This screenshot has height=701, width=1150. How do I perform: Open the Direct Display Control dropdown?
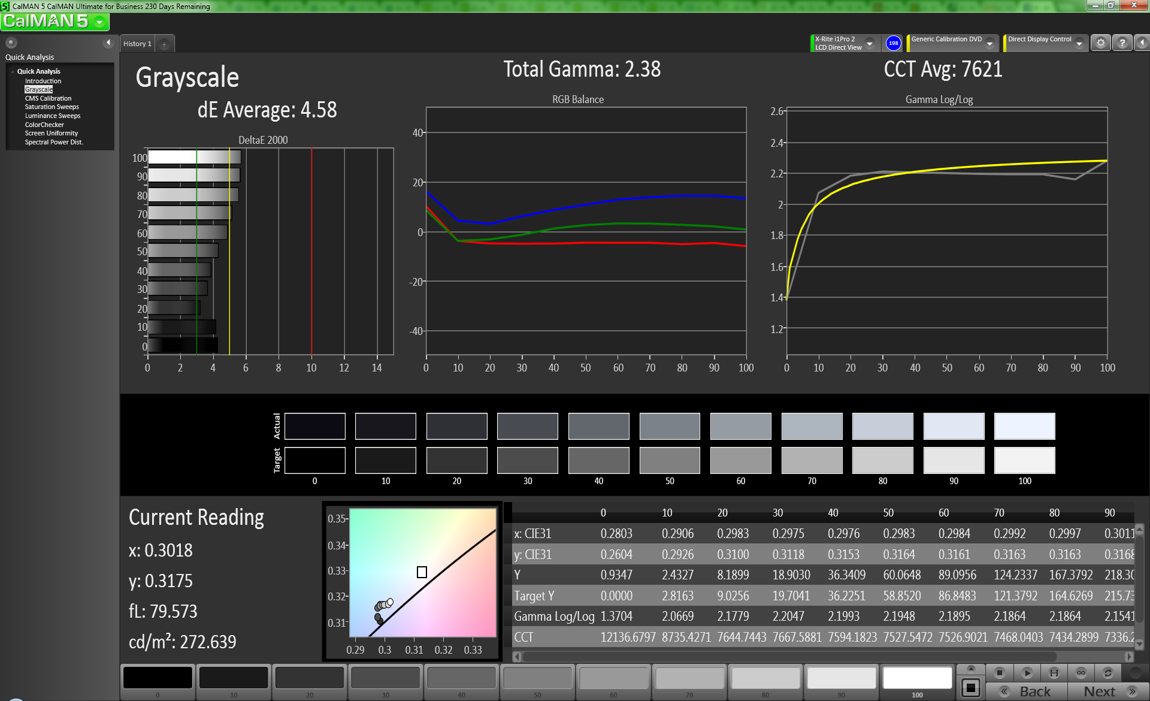pos(1079,43)
